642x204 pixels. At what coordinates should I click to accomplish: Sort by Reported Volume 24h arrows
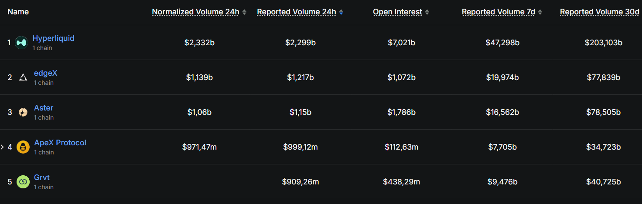click(x=341, y=12)
